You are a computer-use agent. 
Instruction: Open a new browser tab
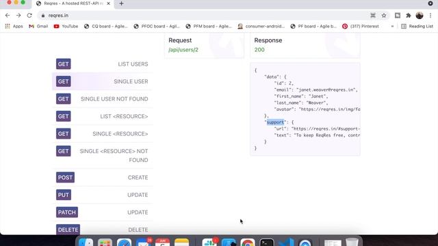coord(121,3)
